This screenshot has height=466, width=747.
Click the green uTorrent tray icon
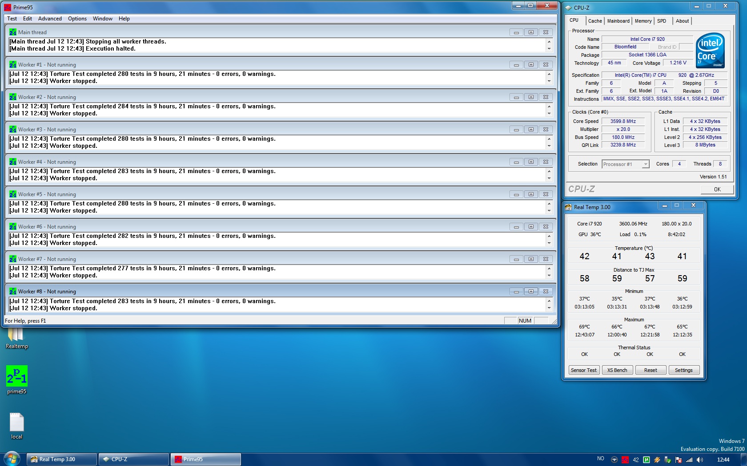(647, 460)
